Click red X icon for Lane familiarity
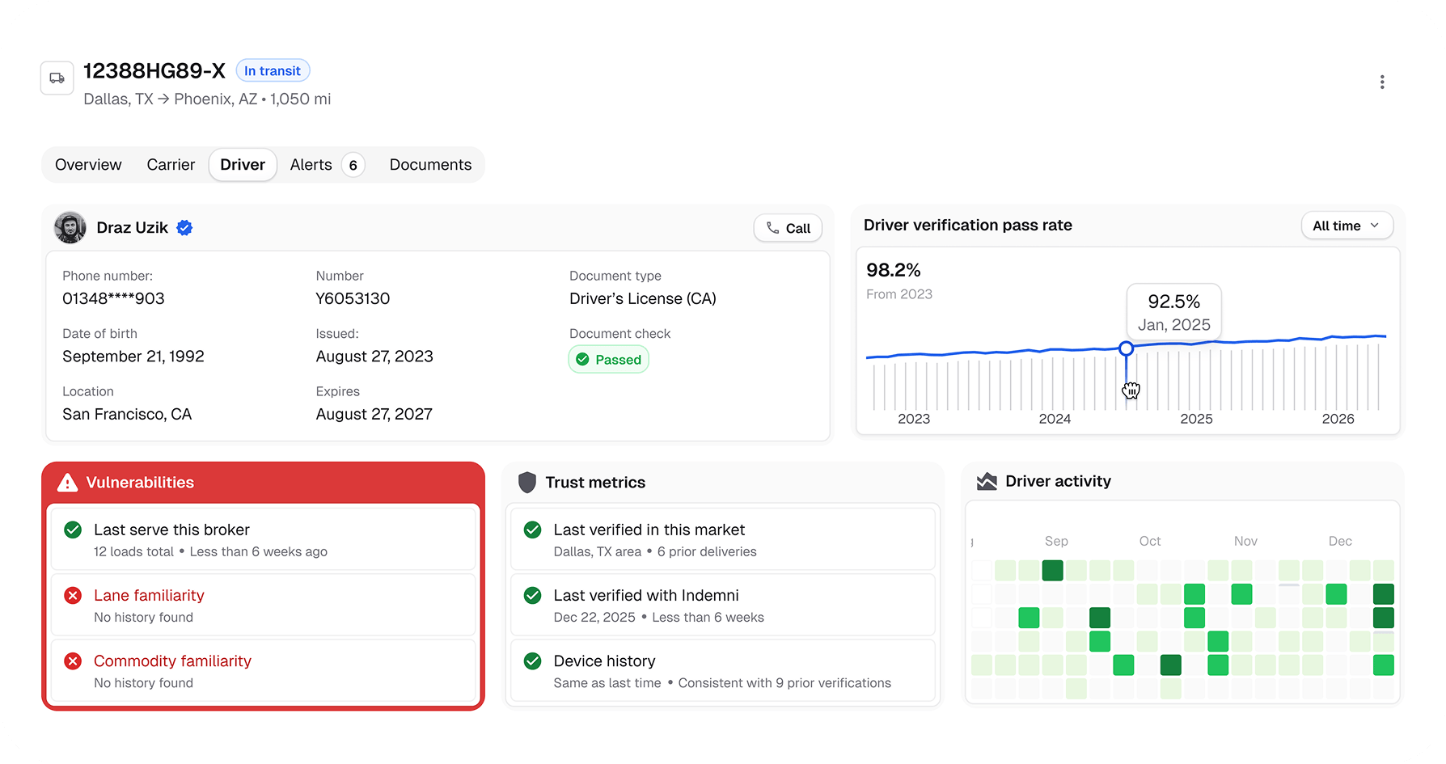The height and width of the screenshot is (764, 1446). coord(73,596)
